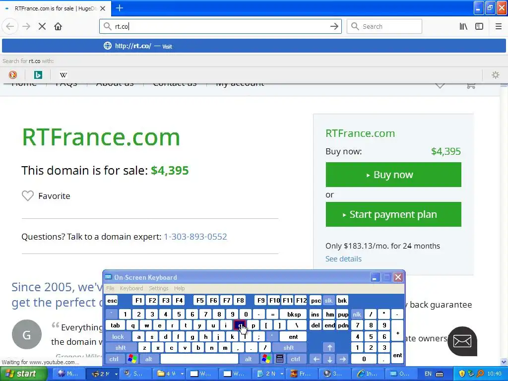
Task: Open the Windows start button
Action: 23,374
